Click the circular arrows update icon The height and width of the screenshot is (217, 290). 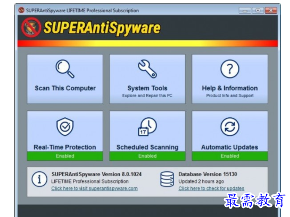(x=230, y=127)
